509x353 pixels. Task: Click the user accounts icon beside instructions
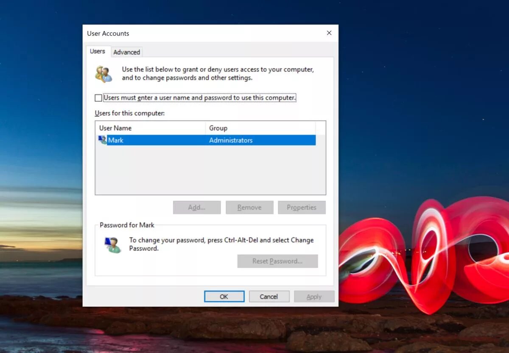click(x=103, y=74)
